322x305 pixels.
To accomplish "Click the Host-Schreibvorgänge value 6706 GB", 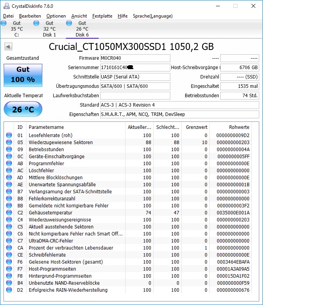I will tap(240, 68).
